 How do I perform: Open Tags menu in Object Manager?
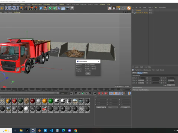pos(156,7)
